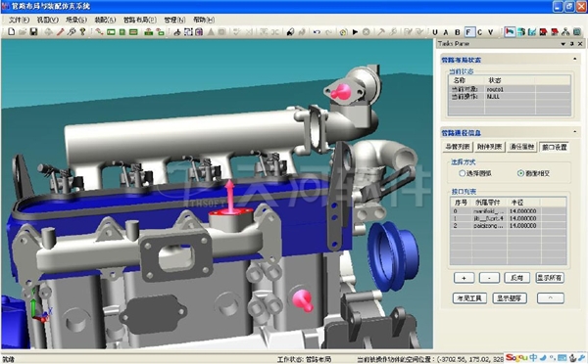Collapse the pipe segment info section
Viewport: 588px width, 364px height.
(575, 132)
